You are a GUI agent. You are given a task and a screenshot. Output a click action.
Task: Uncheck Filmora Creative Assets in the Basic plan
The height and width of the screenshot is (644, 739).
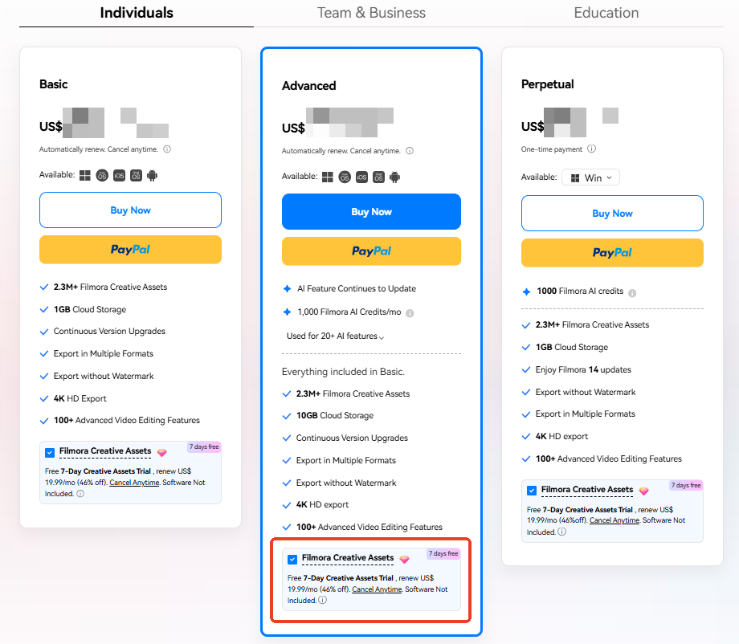click(x=51, y=452)
